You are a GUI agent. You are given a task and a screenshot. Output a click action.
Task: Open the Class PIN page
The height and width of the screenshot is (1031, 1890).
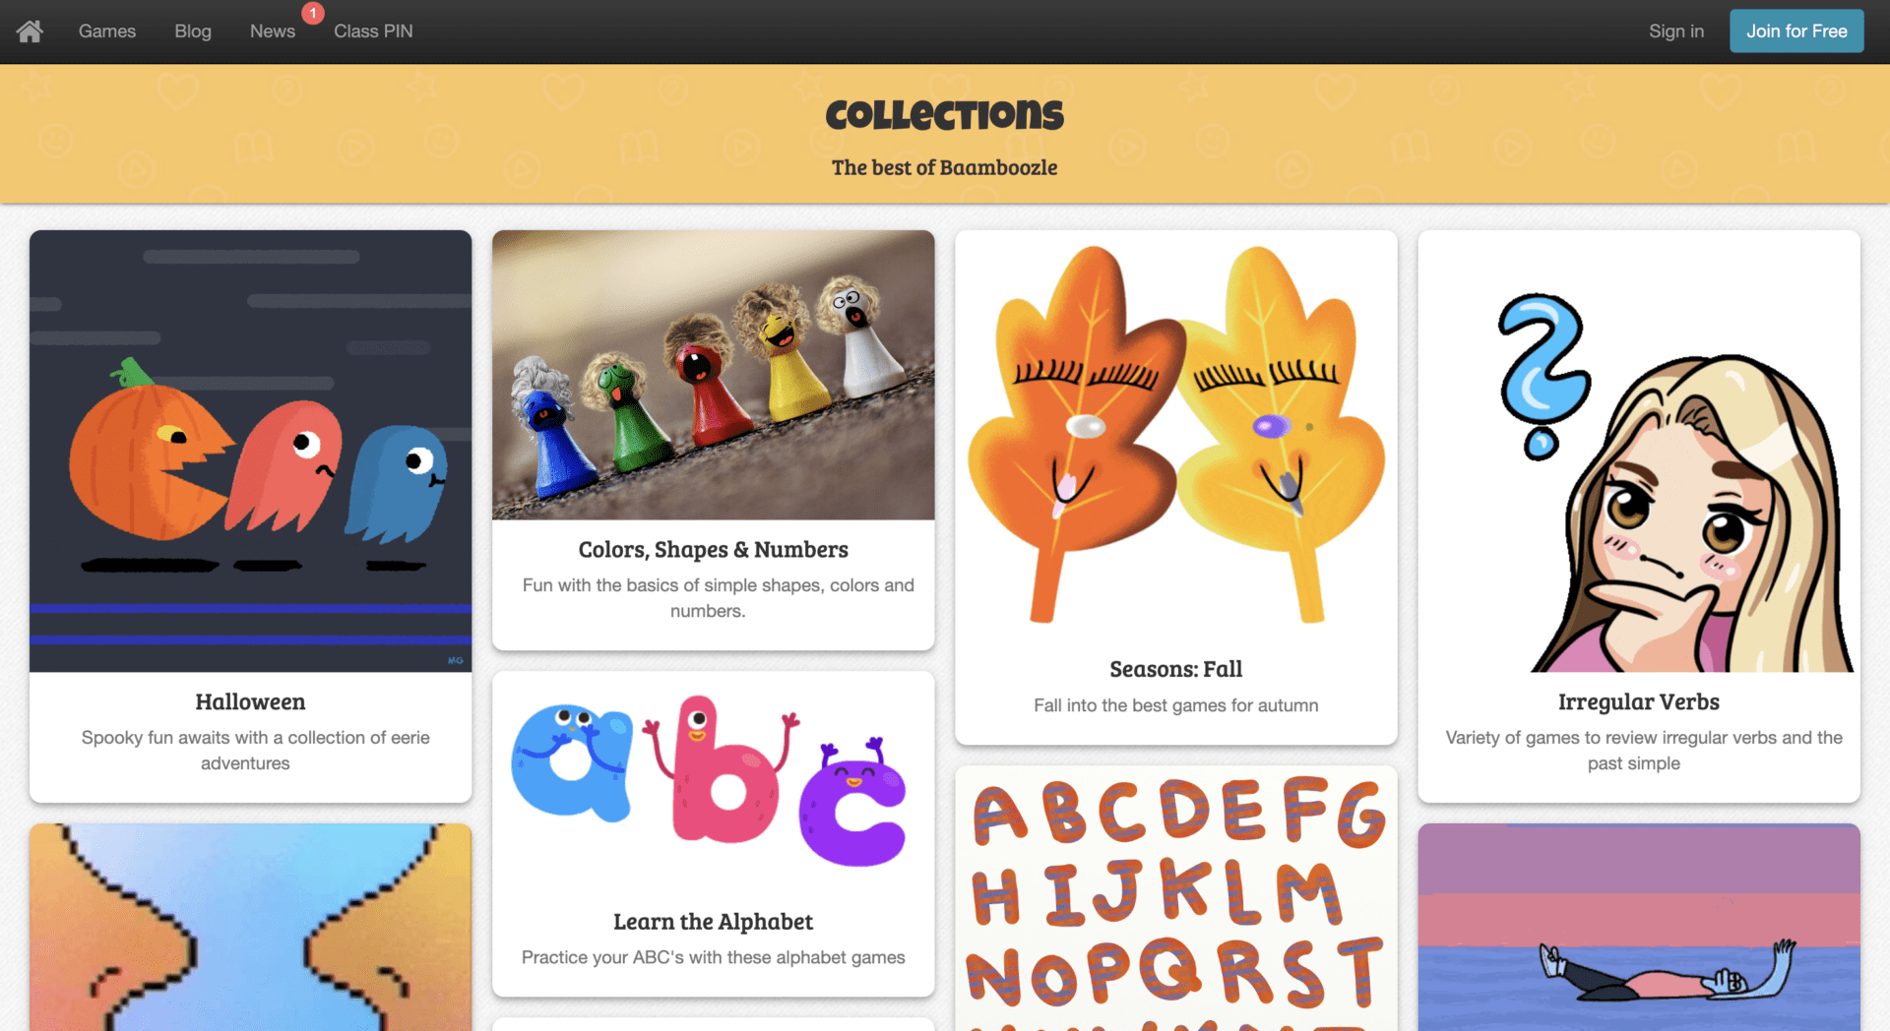[x=373, y=31]
